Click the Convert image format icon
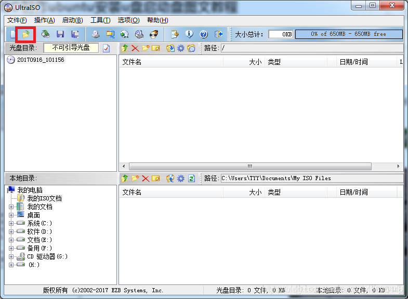 tap(110, 34)
